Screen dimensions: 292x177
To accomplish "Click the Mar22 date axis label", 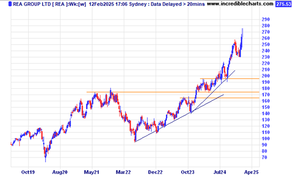I will (123, 172).
